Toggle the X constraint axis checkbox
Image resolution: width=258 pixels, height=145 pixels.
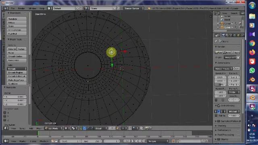[x=5, y=113]
